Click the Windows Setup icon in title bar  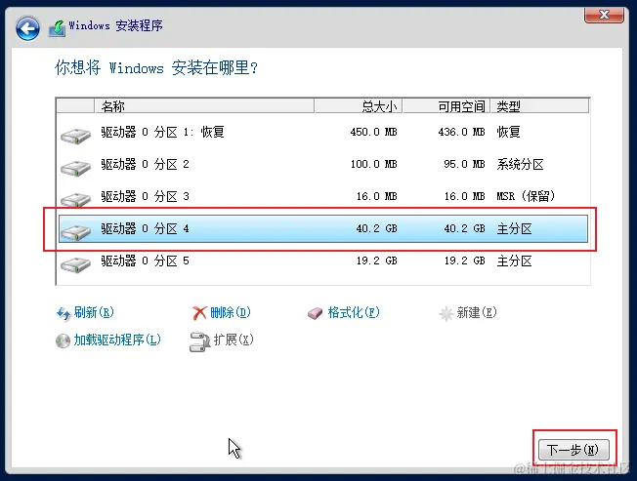57,28
